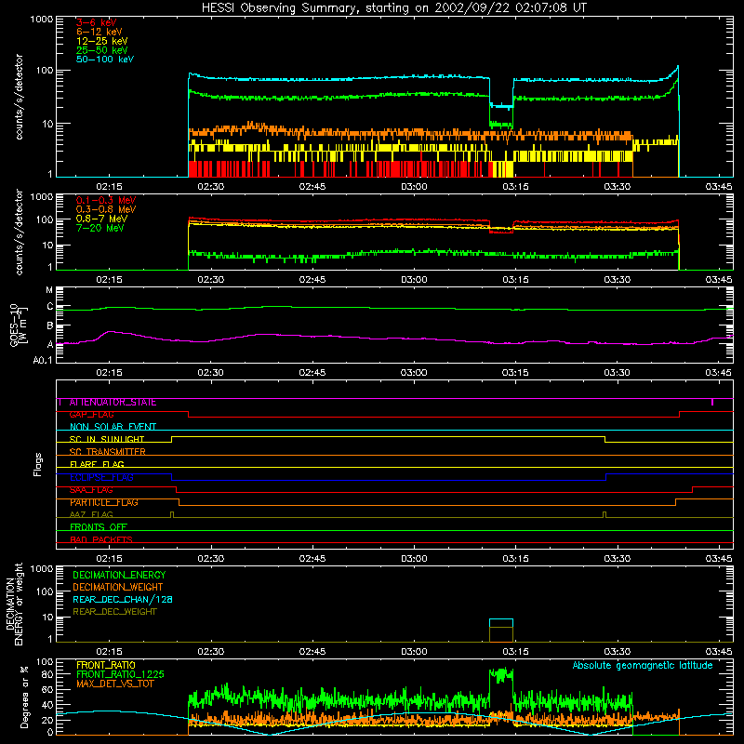This screenshot has height=744, width=744.
Task: Click the DECIMATION_ENERGY legend label
Action: 119,575
